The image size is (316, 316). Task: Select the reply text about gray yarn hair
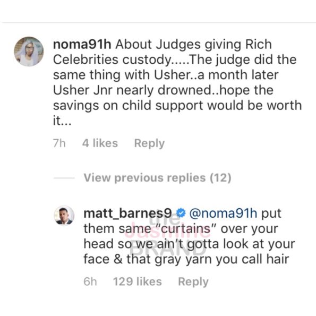click(189, 236)
